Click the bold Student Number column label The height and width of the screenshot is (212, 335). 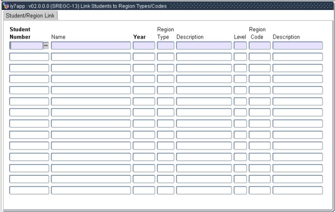20,33
